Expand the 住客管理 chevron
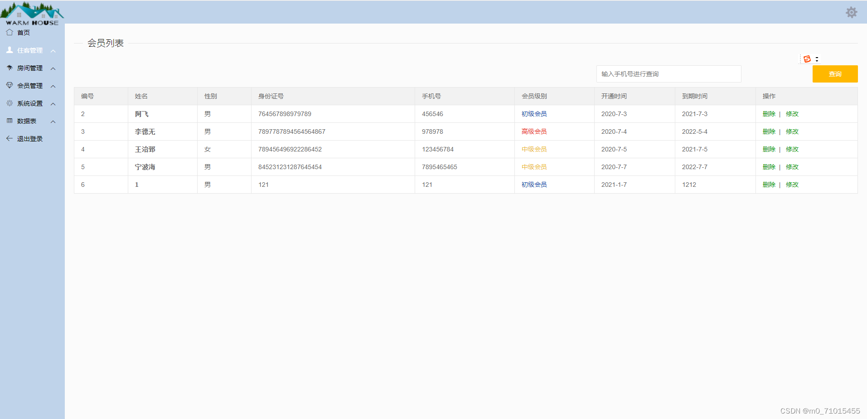The height and width of the screenshot is (419, 867). pyautogui.click(x=53, y=51)
